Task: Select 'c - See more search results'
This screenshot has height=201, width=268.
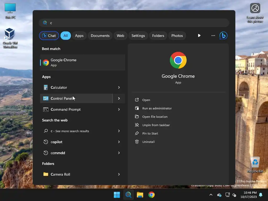Action: coord(76,131)
